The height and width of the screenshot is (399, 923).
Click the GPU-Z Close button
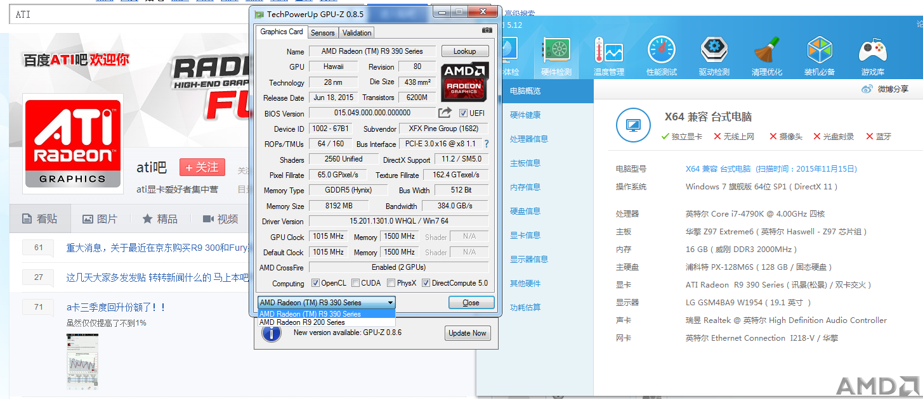(x=471, y=303)
